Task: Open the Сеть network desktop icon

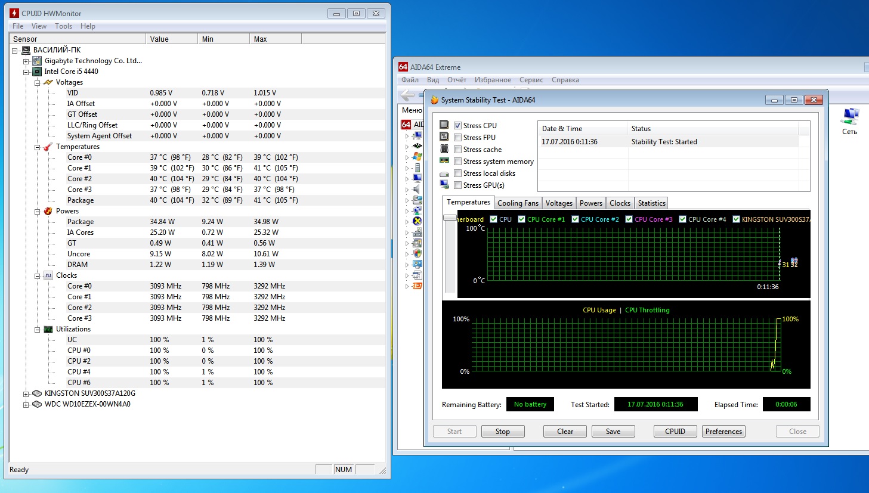Action: pos(850,121)
